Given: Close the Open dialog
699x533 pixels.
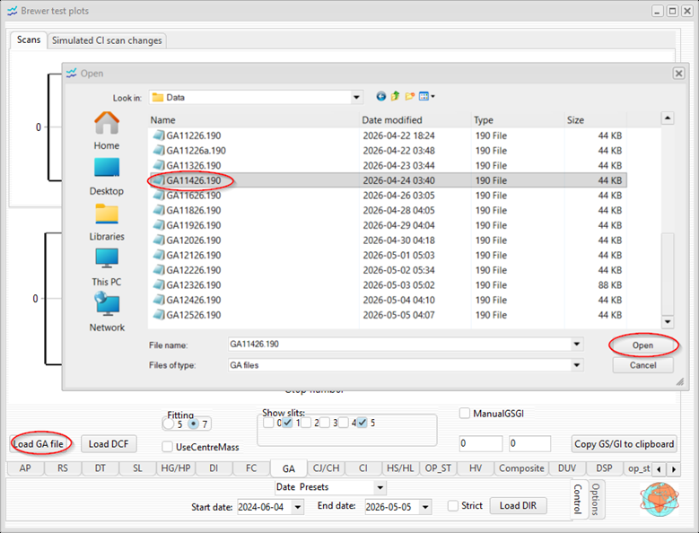Looking at the screenshot, I should click(678, 73).
